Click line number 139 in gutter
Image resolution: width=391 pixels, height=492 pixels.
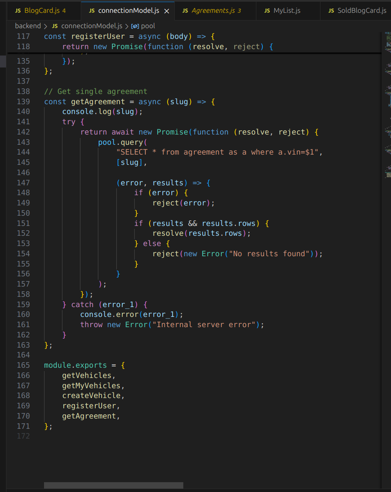[23, 102]
